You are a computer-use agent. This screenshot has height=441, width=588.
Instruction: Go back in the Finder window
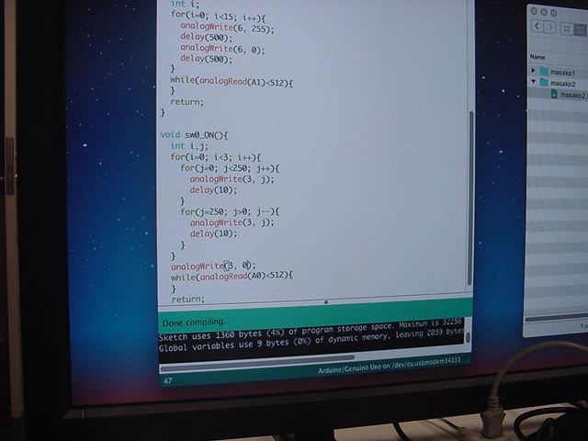(x=537, y=27)
